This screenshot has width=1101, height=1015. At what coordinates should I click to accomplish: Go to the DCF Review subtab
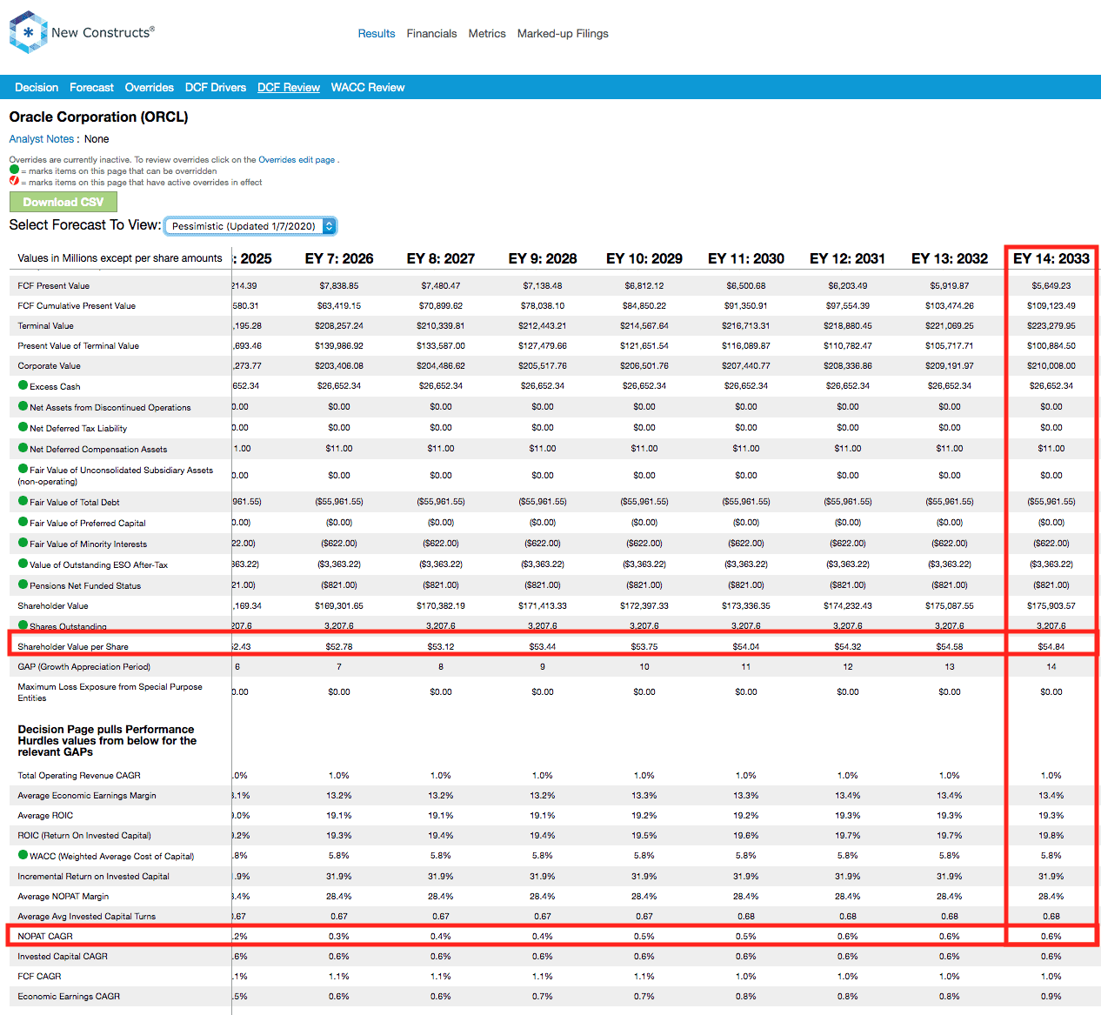[289, 88]
